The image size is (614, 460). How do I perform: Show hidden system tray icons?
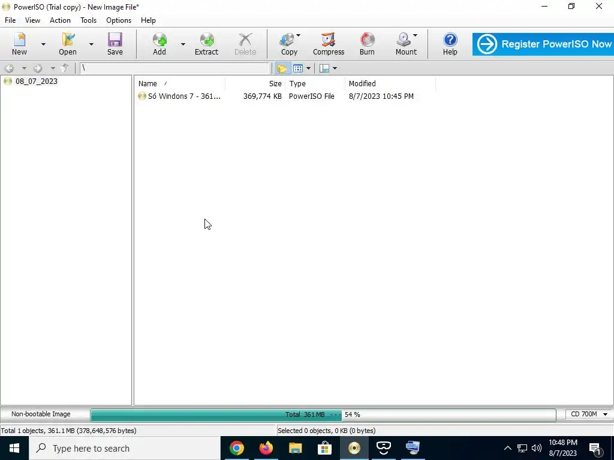(x=507, y=448)
